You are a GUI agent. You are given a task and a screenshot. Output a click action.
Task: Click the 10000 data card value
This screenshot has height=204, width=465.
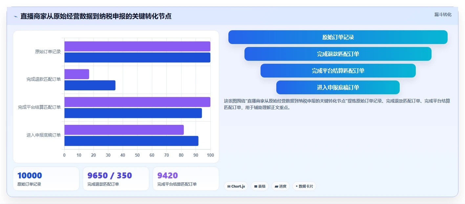click(30, 176)
